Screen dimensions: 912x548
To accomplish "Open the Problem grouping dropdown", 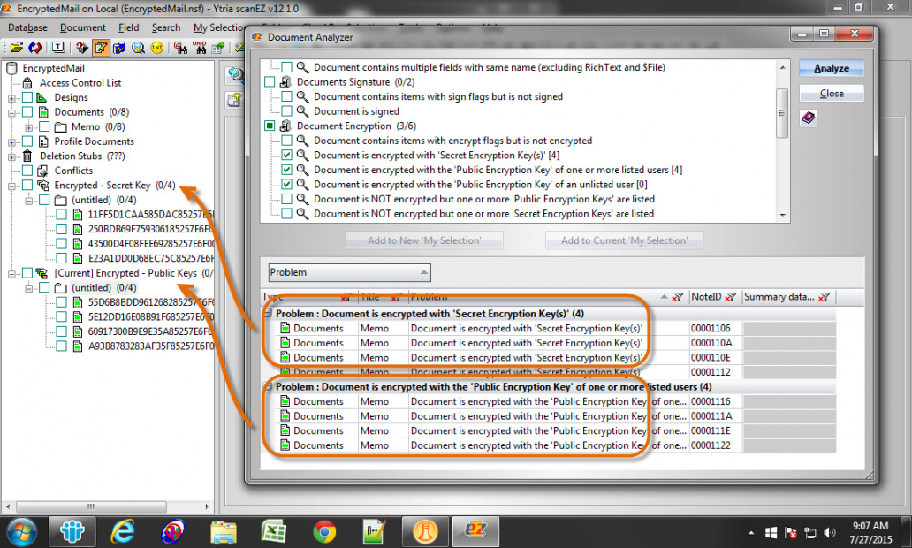I will [349, 272].
